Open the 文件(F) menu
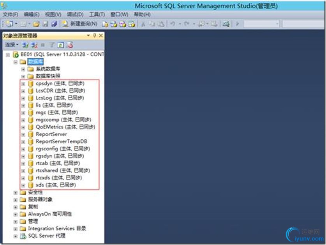This screenshot has height=245, width=326. (x=11, y=14)
